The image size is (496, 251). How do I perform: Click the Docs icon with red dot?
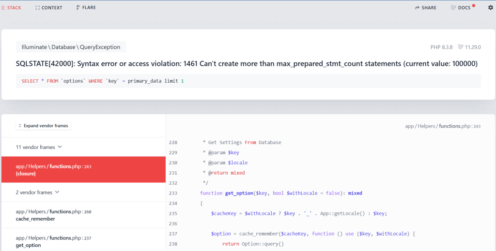pyautogui.click(x=453, y=7)
